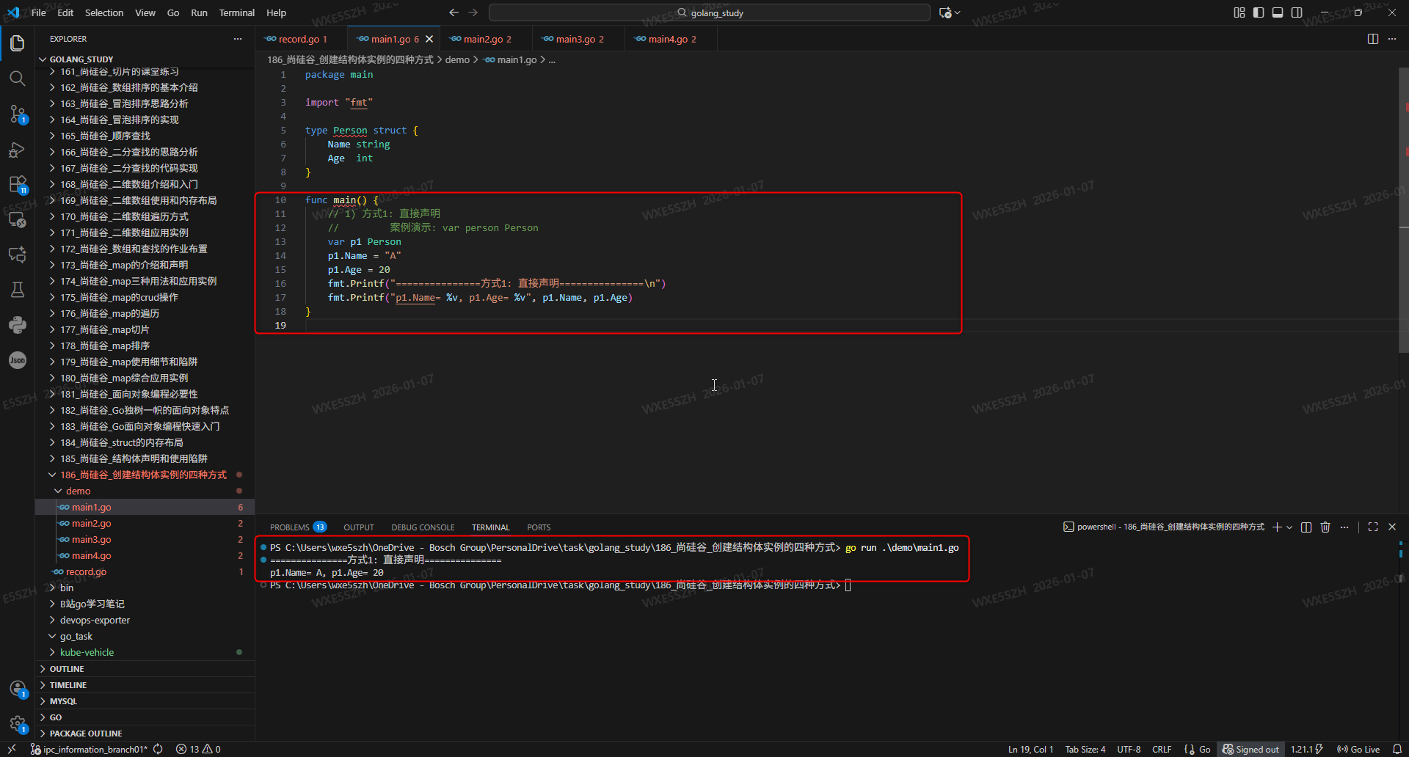Viewport: 1409px width, 757px height.
Task: Change the Go language mode in status bar
Action: click(1204, 749)
